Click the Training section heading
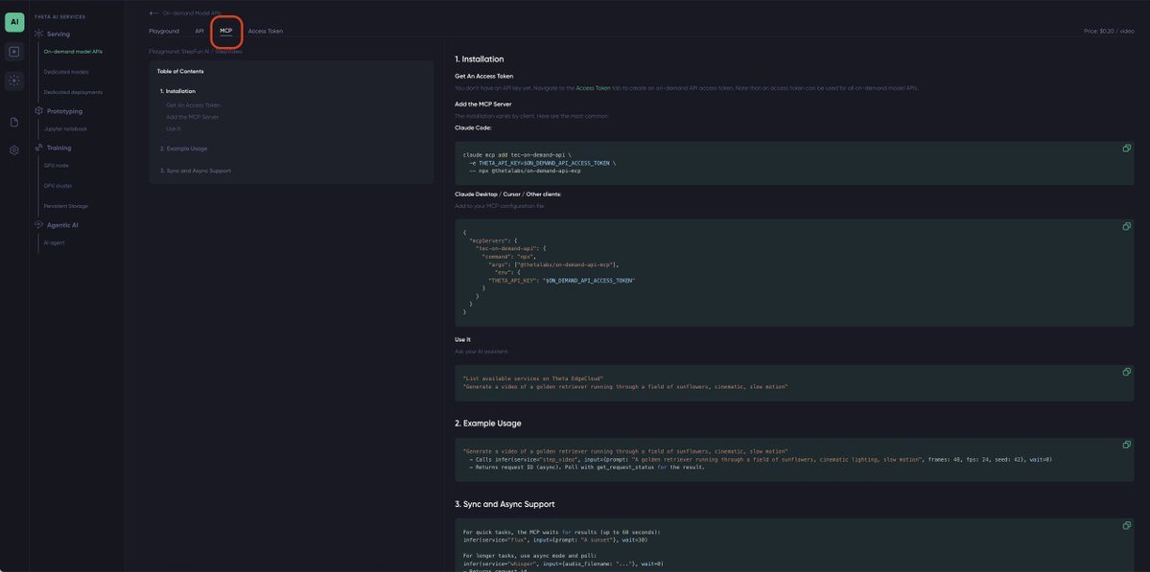Viewport: 1150px width, 572px height. [59, 148]
